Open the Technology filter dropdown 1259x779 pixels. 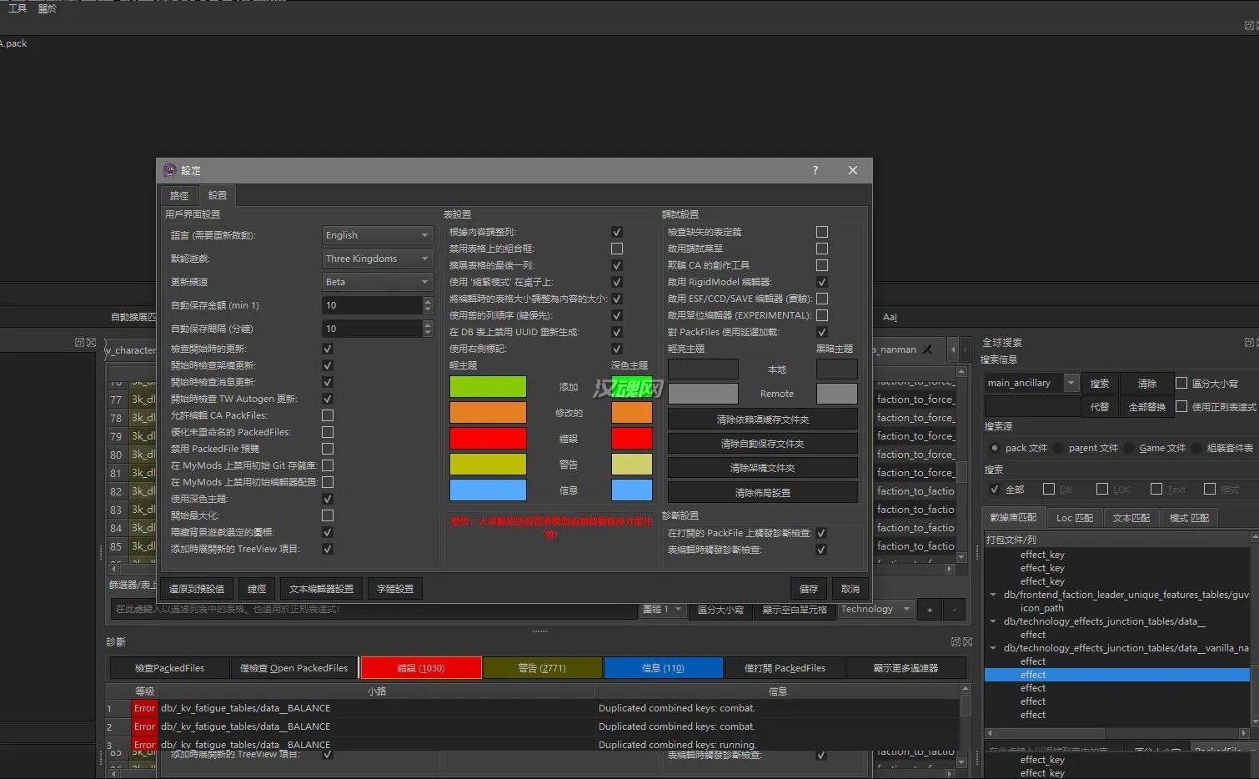pyautogui.click(x=875, y=609)
